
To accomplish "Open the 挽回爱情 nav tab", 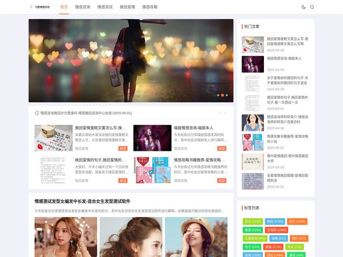I will pyautogui.click(x=127, y=7).
